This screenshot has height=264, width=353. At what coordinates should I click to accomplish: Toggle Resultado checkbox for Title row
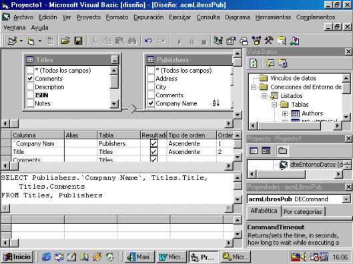pyautogui.click(x=153, y=152)
